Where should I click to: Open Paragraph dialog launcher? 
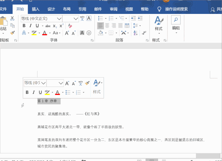147,40
